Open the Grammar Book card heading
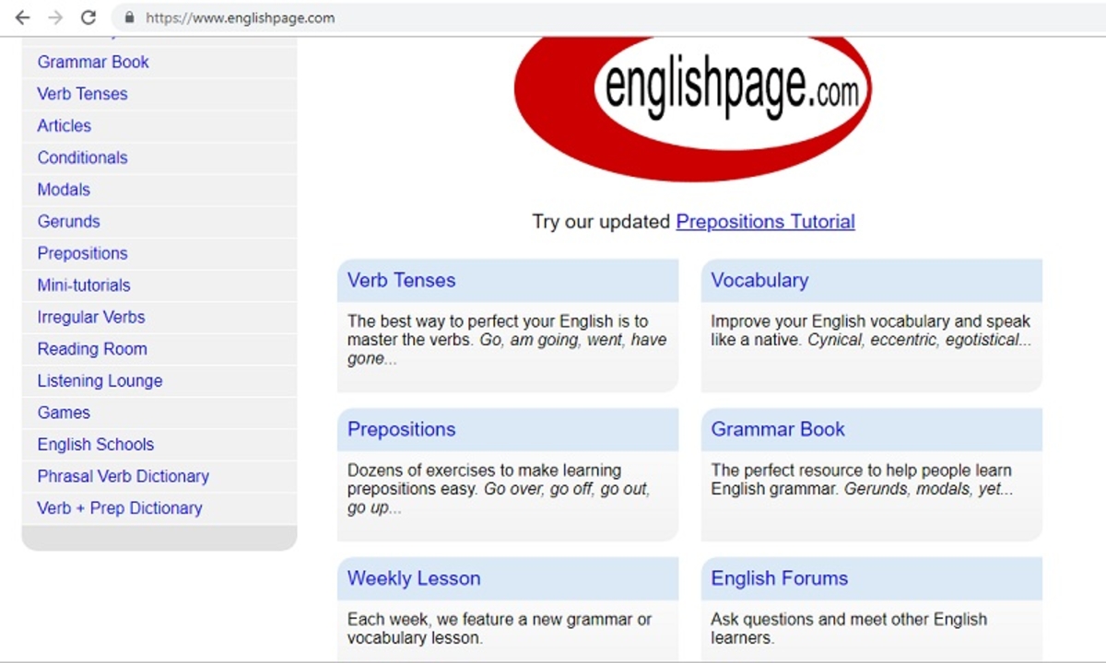1106x663 pixels. (x=778, y=429)
